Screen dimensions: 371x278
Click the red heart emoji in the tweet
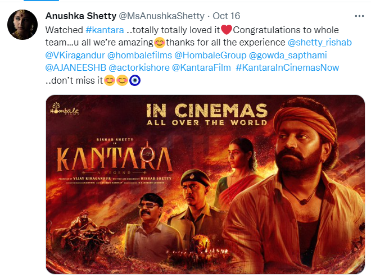pos(227,30)
